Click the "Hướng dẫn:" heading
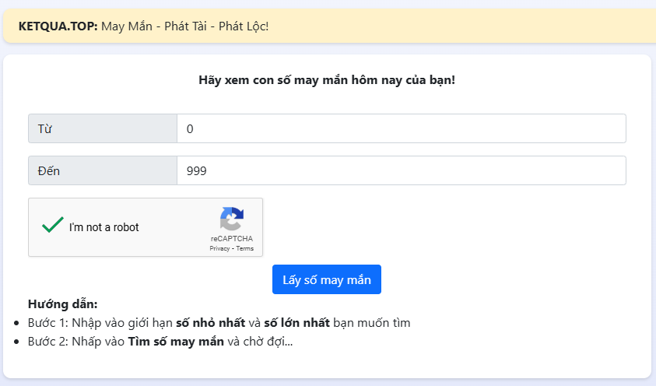Viewport: 656px width, 386px height. (62, 304)
